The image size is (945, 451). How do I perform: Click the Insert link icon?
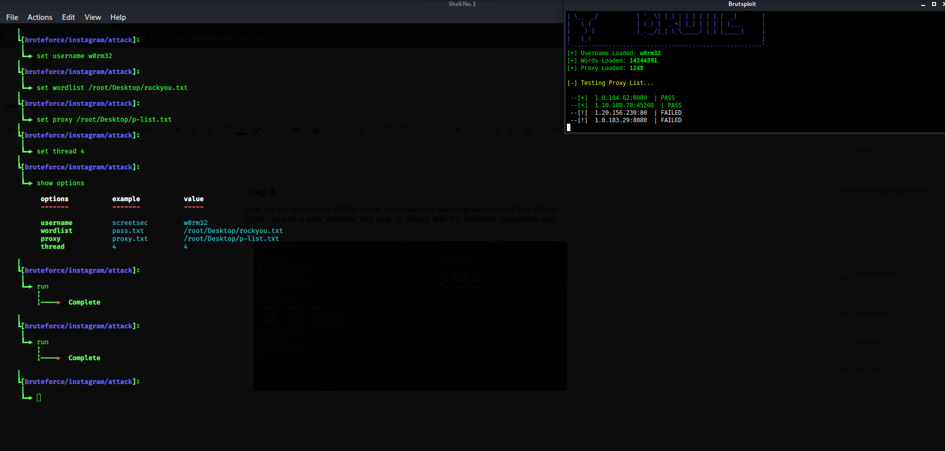[x=280, y=130]
